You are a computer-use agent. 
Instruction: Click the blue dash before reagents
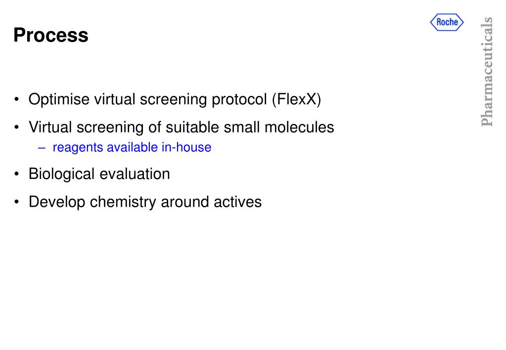(x=42, y=148)
